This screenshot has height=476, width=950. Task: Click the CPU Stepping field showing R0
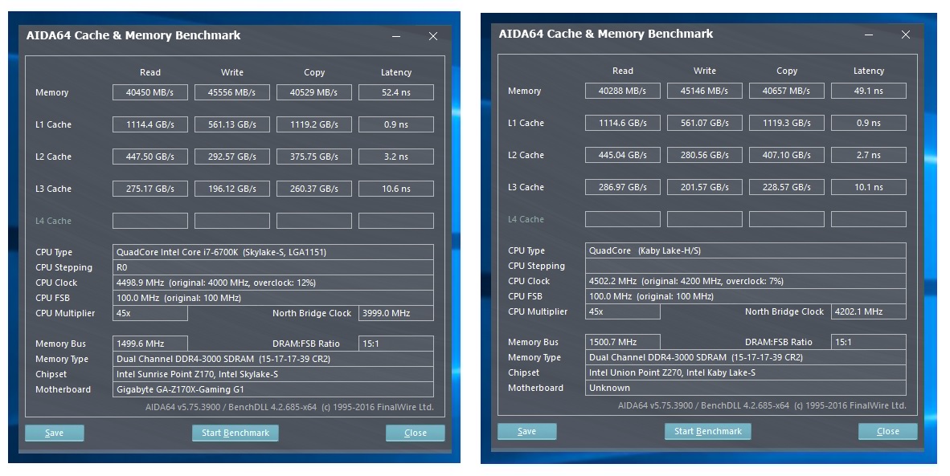(273, 267)
